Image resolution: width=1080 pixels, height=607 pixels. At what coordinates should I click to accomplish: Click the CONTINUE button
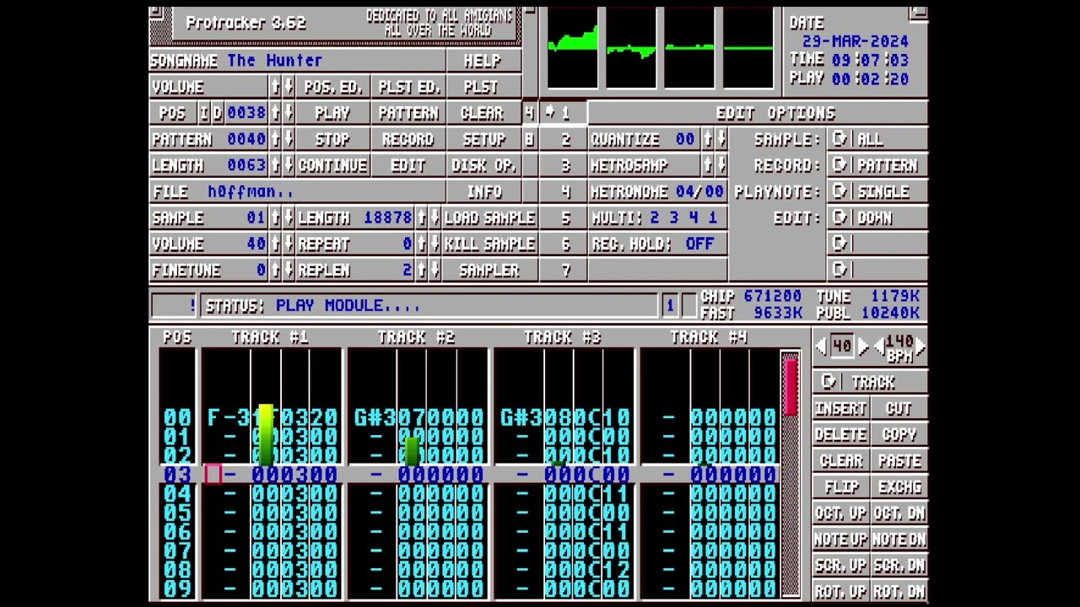tap(332, 165)
